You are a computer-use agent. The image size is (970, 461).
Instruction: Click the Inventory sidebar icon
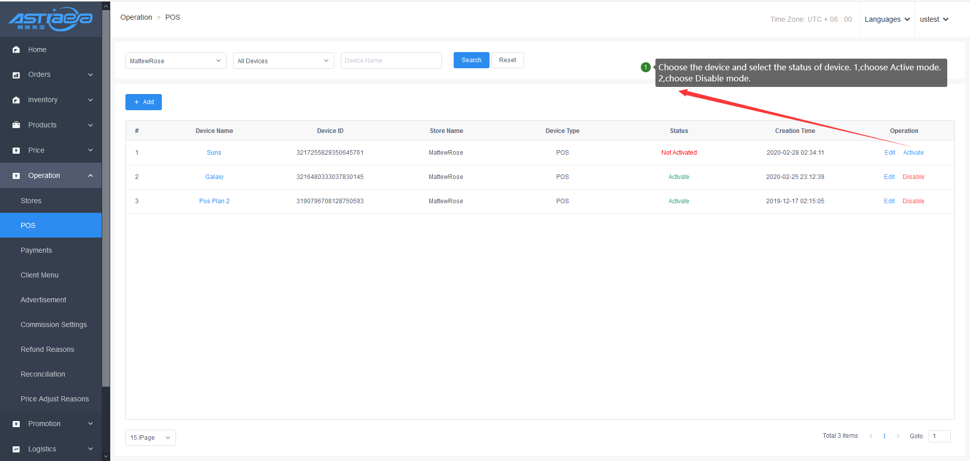pos(16,100)
